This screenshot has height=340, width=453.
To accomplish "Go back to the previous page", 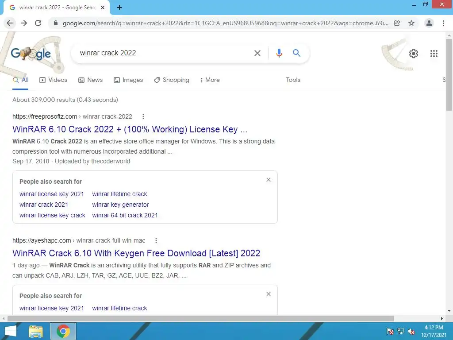I will (10, 23).
